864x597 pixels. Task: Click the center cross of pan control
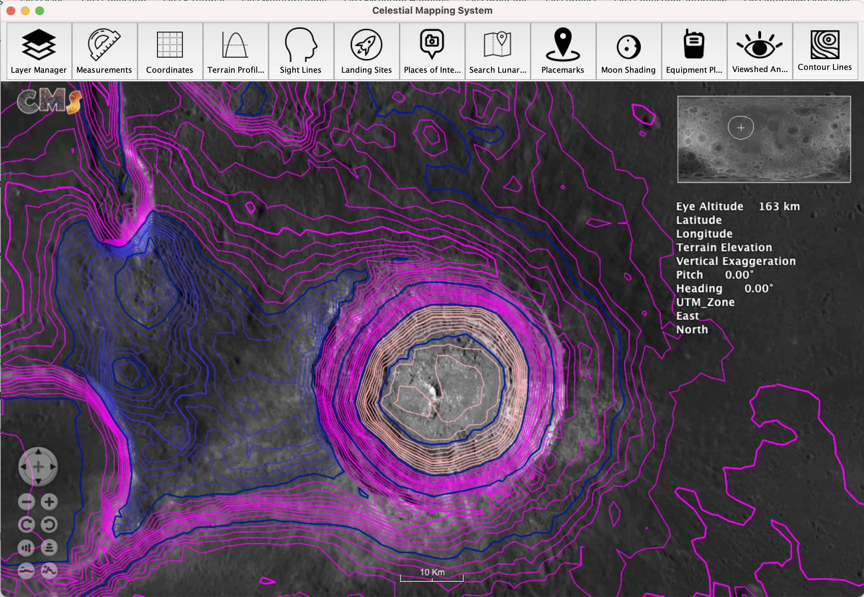click(38, 467)
